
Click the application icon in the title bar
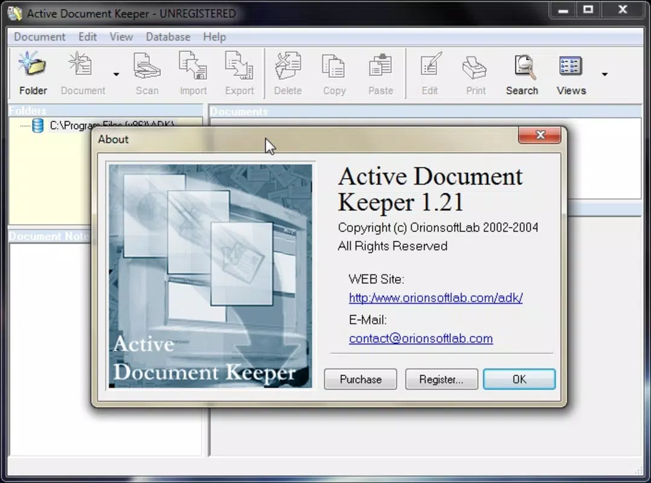[x=15, y=13]
